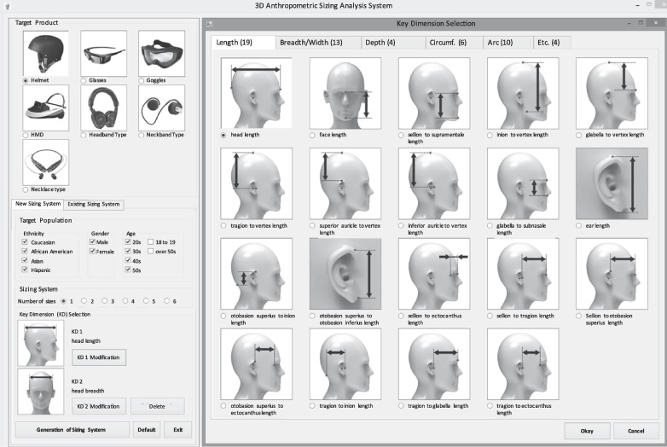Select the Neckband Type product icon
The height and width of the screenshot is (447, 667).
click(161, 108)
